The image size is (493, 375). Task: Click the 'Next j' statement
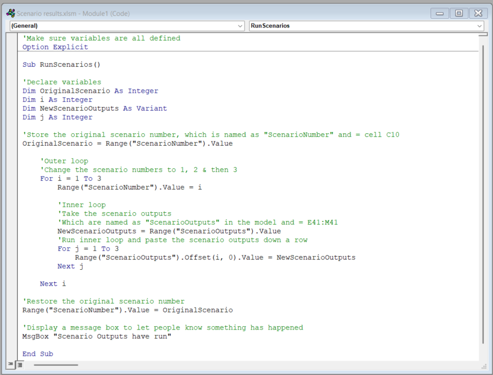tap(70, 266)
